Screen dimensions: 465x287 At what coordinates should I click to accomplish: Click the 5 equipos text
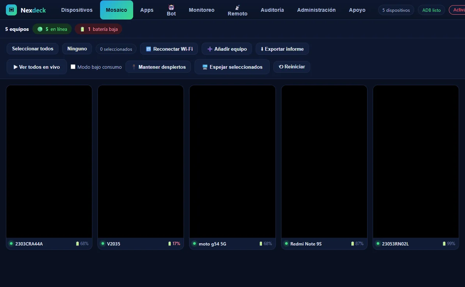17,29
